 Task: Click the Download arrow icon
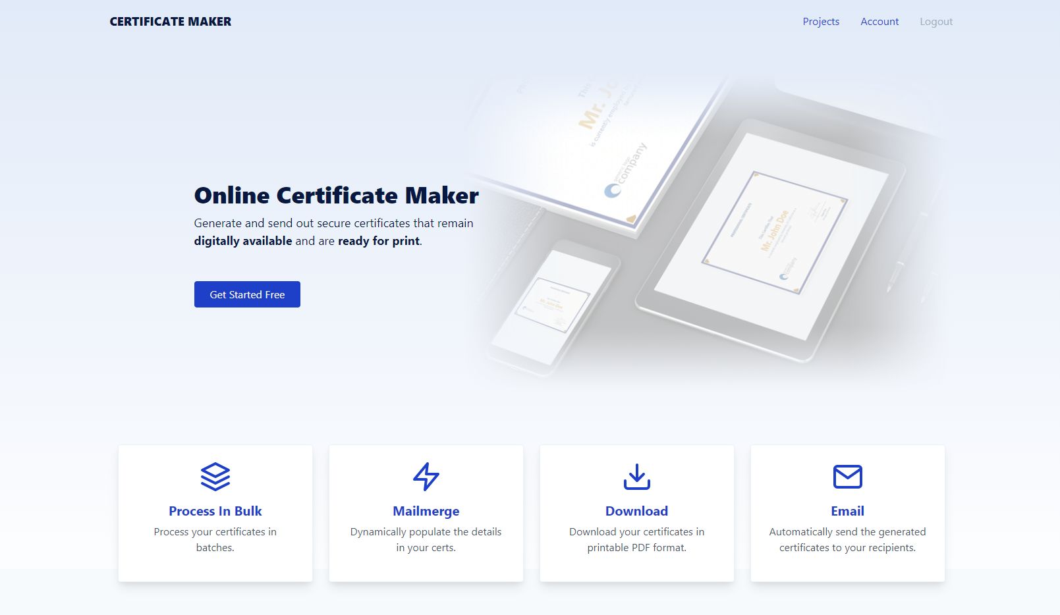coord(636,477)
